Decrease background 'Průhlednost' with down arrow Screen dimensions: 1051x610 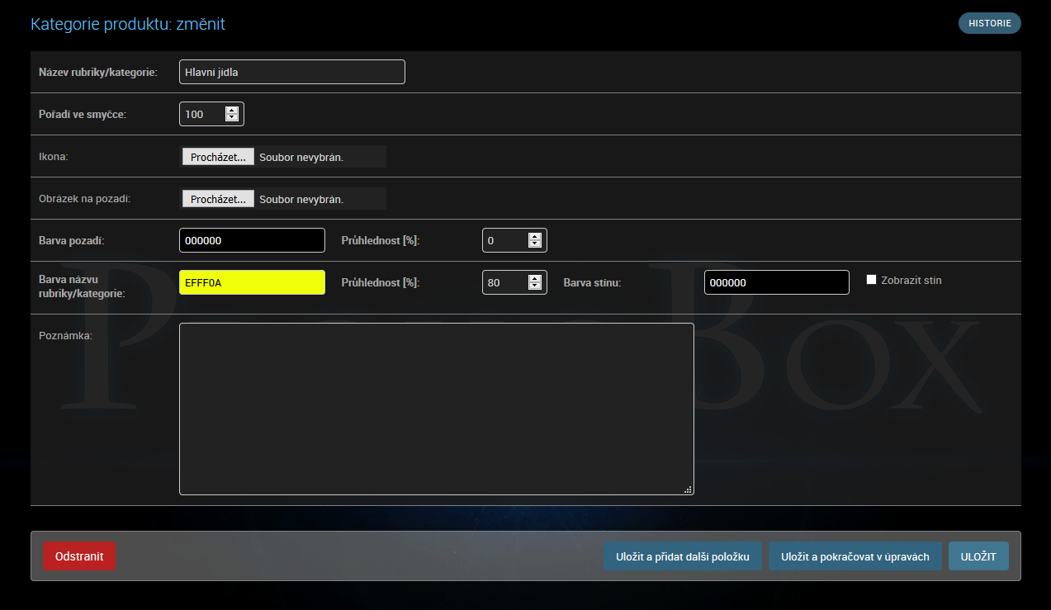pyautogui.click(x=535, y=244)
